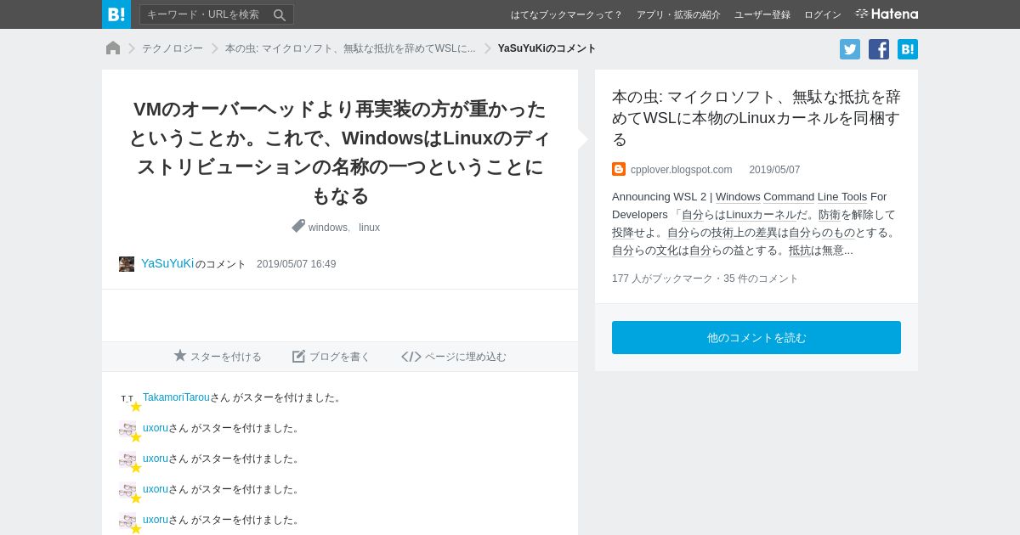Click the Hatena logo in header
The width and height of the screenshot is (1020, 535).
point(887,14)
